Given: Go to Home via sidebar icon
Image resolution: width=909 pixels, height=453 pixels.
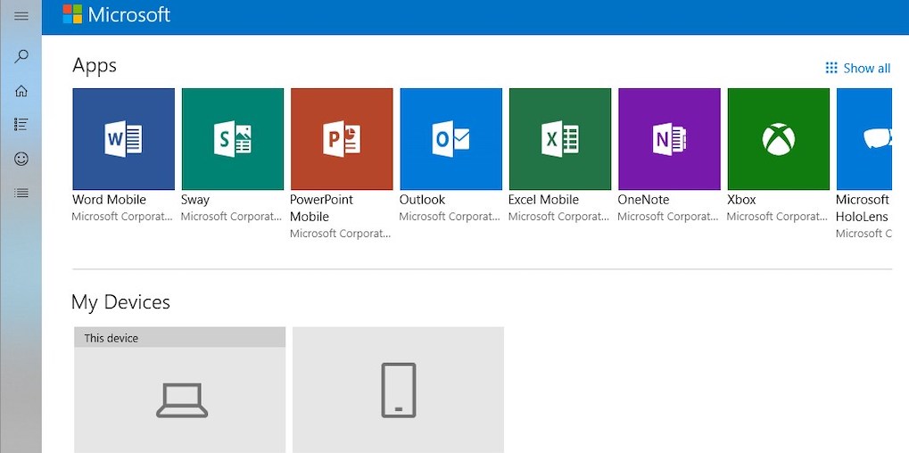Looking at the screenshot, I should click(21, 90).
